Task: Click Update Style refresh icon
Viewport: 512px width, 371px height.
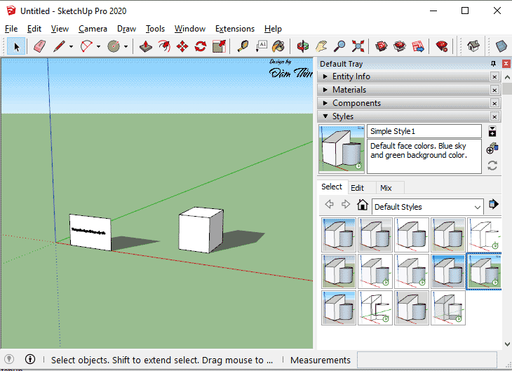Action: (x=492, y=166)
